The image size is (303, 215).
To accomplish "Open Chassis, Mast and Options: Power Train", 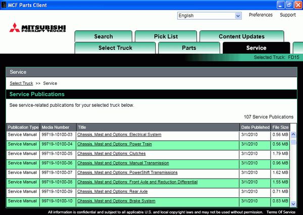I will (x=115, y=144).
